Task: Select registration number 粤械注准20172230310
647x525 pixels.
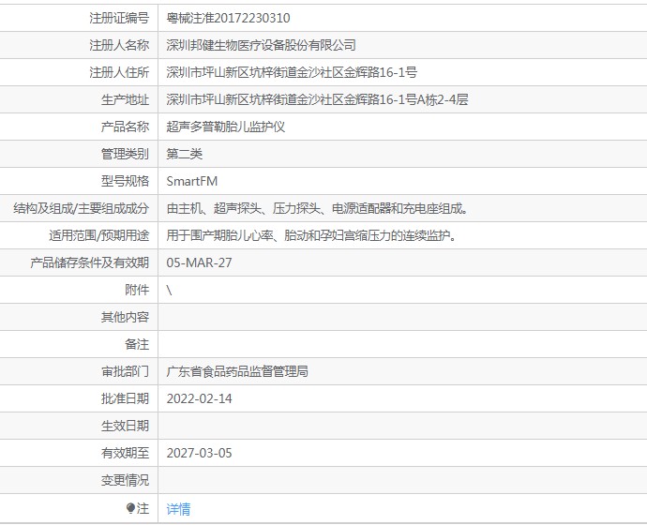Action: (x=228, y=18)
